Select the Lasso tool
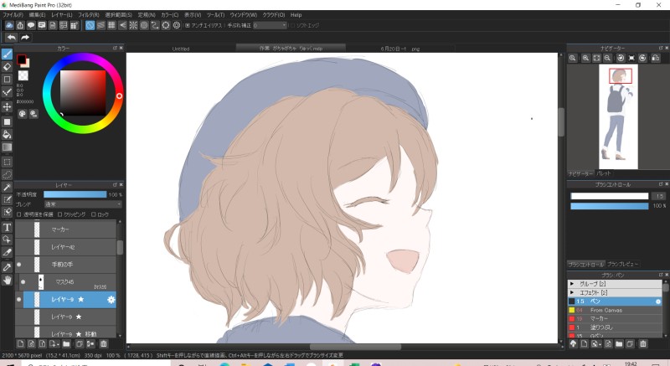This screenshot has height=366, width=670. click(7, 174)
